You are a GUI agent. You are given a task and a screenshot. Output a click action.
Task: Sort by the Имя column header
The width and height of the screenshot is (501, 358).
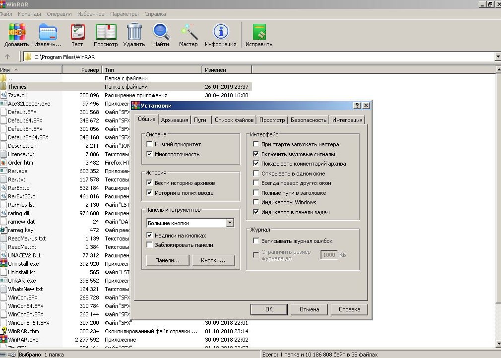point(31,69)
